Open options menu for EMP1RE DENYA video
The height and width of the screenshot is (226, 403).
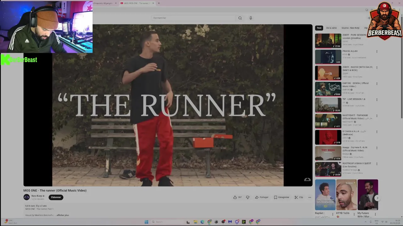click(x=377, y=84)
